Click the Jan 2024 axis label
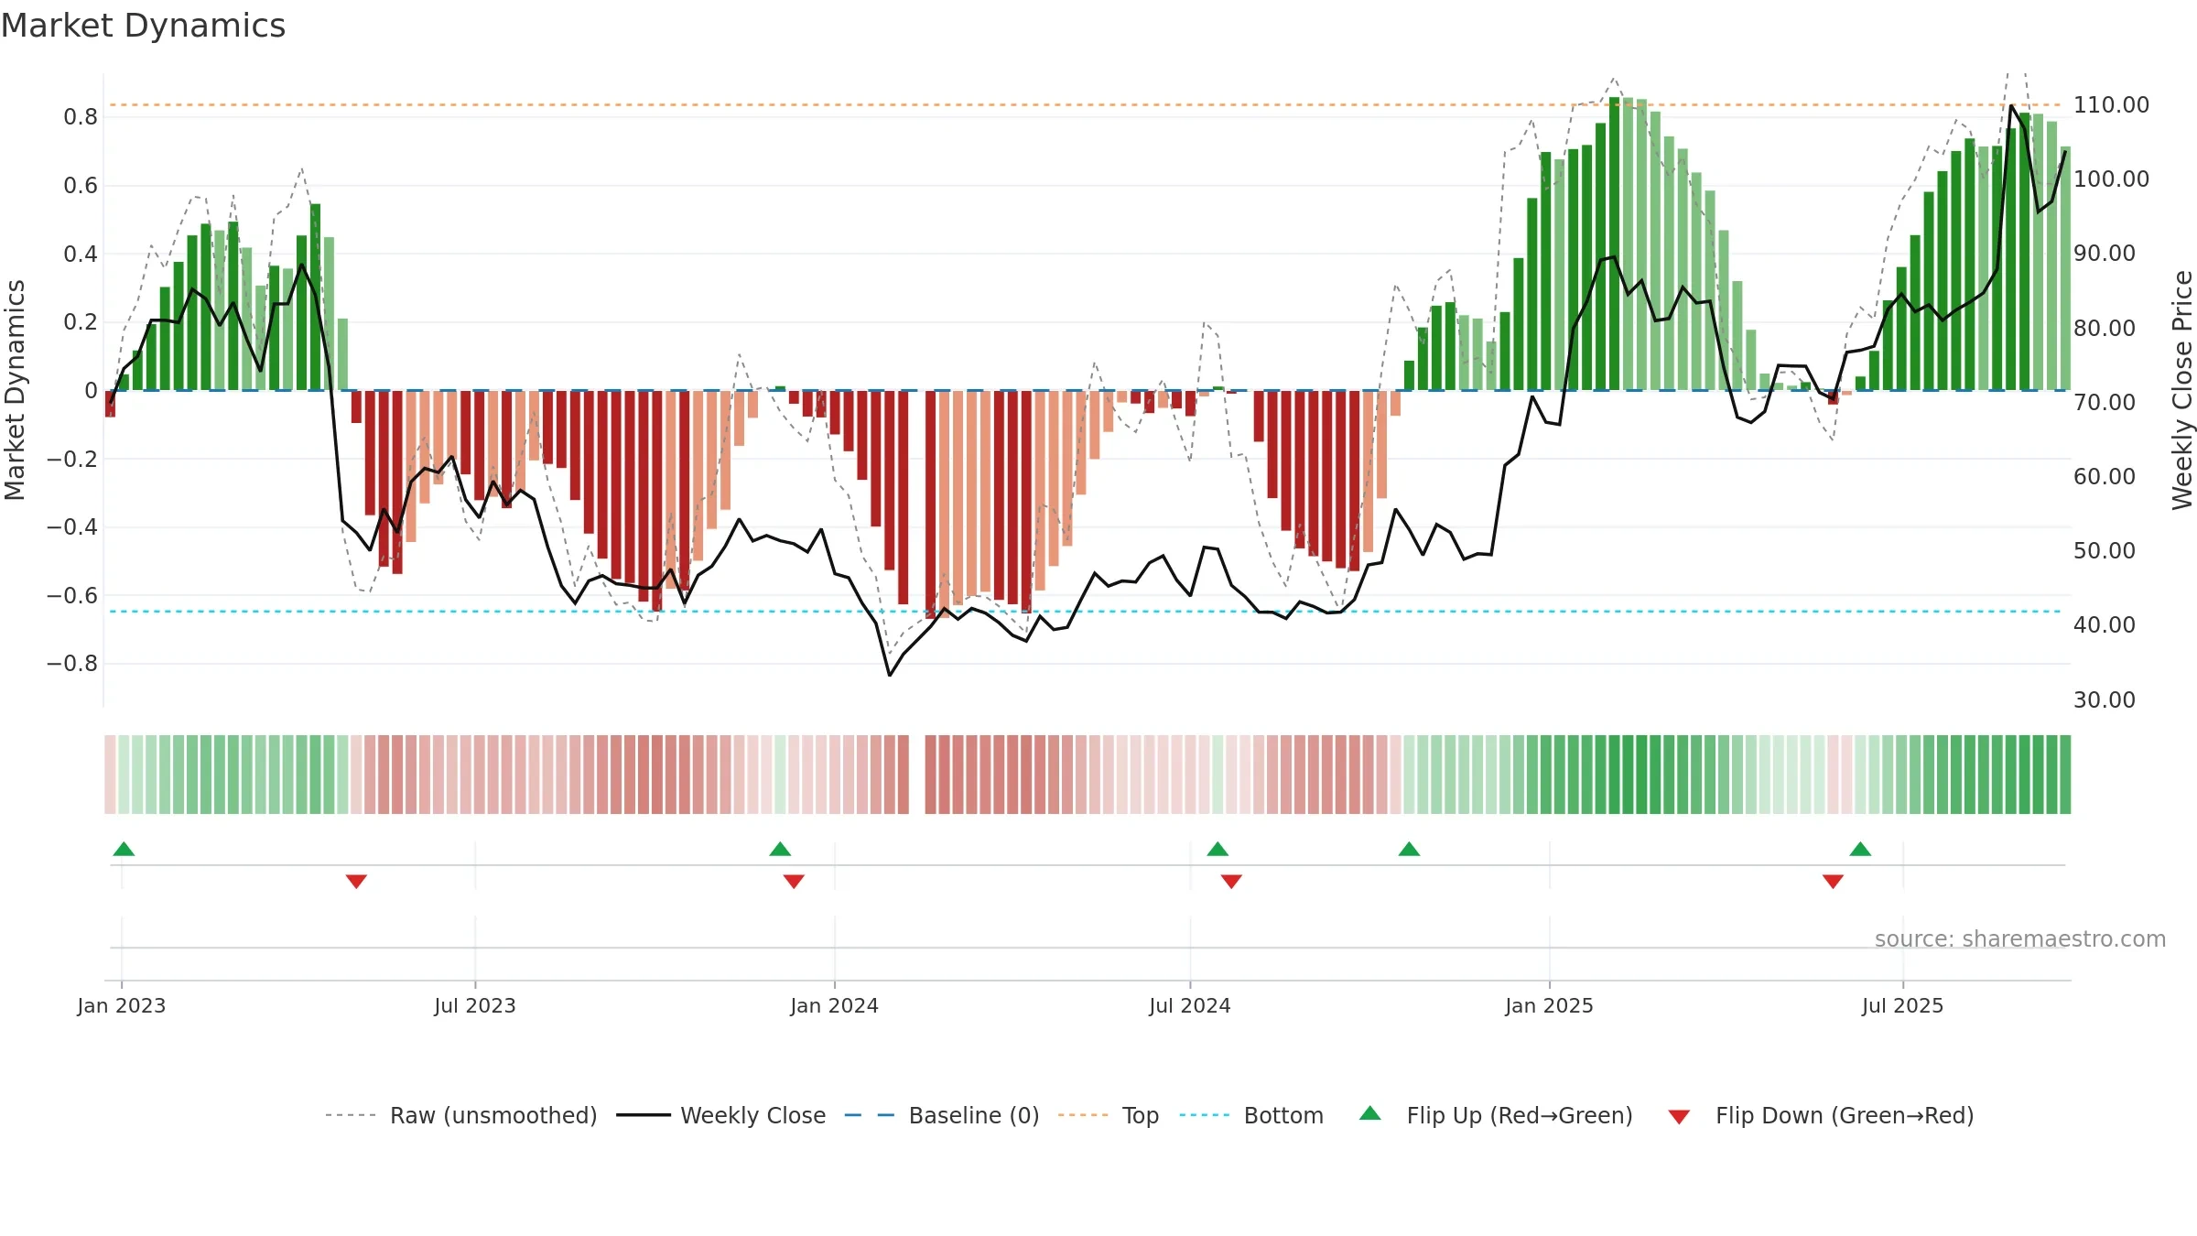The width and height of the screenshot is (2197, 1236). pyautogui.click(x=834, y=1005)
